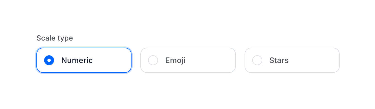Click the Emoji option label text
Viewport: 375px width, 109px height.
(x=175, y=60)
